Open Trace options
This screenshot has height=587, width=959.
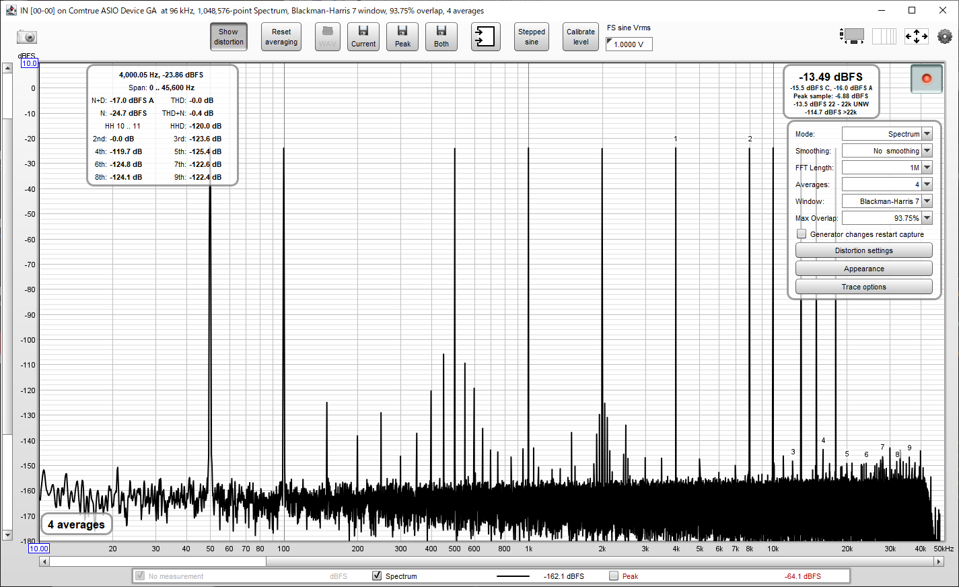pos(864,287)
